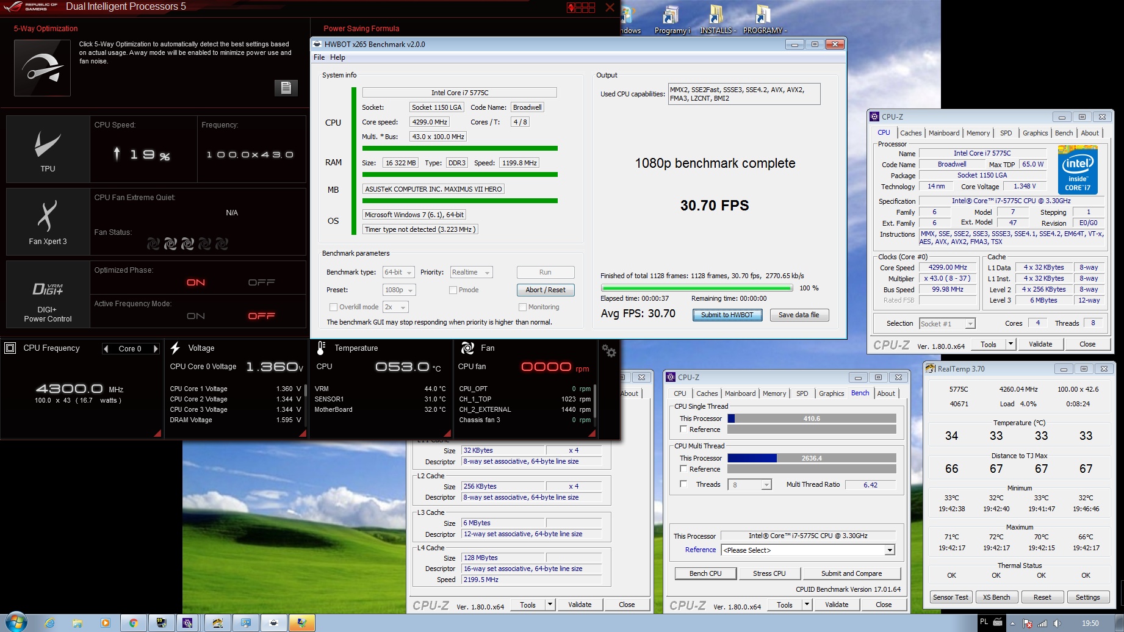Click the settings gear in monitoring bar
This screenshot has height=632, width=1124.
(608, 350)
